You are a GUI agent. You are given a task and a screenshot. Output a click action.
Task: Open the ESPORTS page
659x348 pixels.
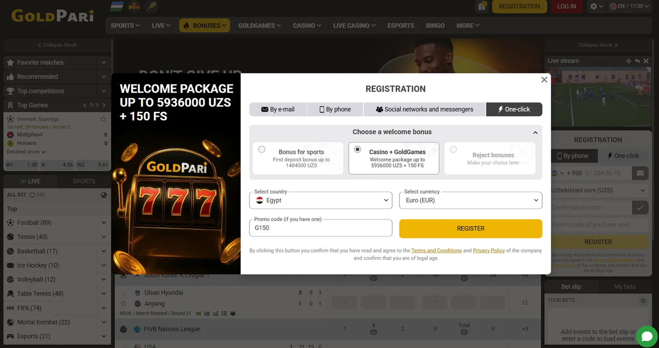(401, 26)
